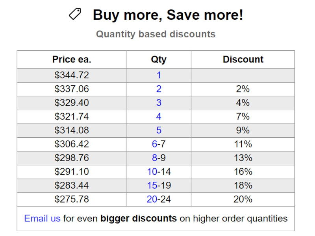The width and height of the screenshot is (315, 236).
Task: Click the 10 link in 10-14 row
Action: click(x=152, y=171)
